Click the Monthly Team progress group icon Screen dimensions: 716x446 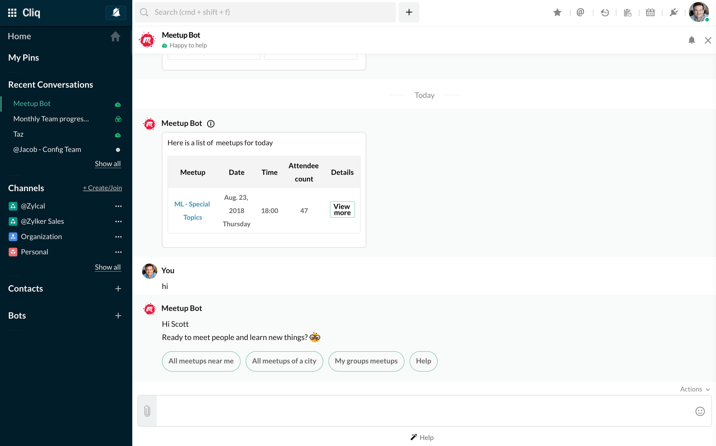tap(118, 119)
